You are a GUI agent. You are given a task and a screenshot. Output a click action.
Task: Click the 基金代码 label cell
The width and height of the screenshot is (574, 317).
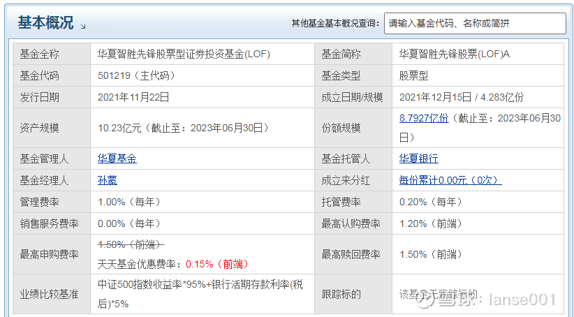[x=52, y=76]
